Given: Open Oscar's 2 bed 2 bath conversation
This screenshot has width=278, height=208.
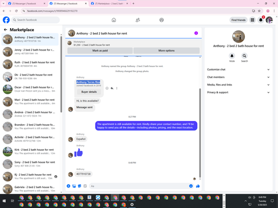Looking at the screenshot, I should [x=30, y=89].
